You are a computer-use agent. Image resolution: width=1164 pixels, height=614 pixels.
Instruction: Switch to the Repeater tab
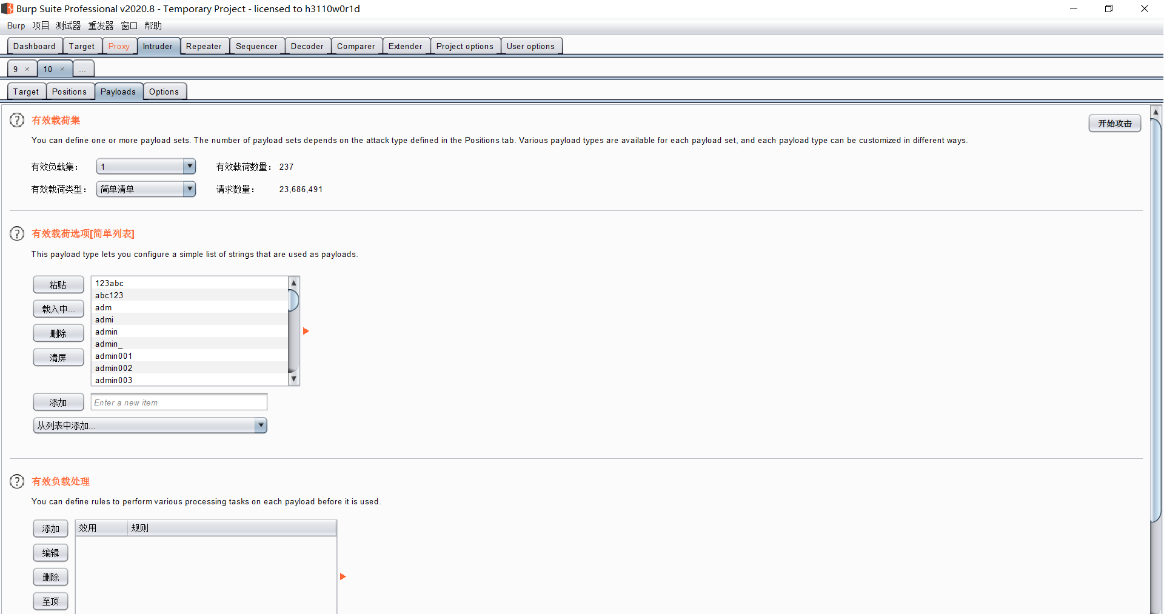click(204, 46)
